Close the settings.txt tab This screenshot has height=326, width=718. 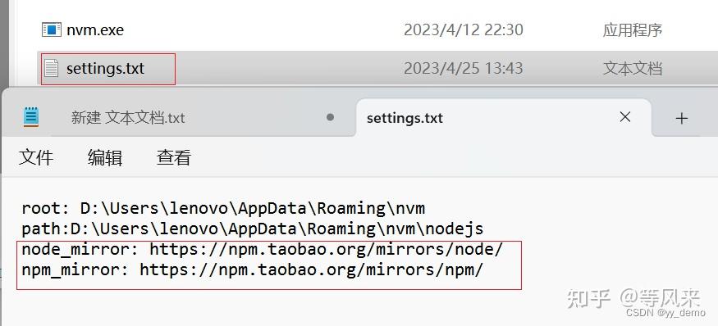[x=625, y=117]
